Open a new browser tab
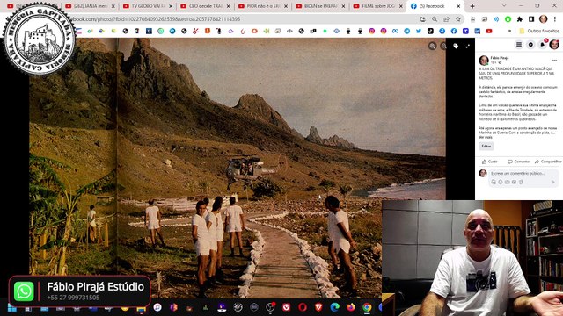The height and width of the screenshot is (316, 563). coord(472,6)
